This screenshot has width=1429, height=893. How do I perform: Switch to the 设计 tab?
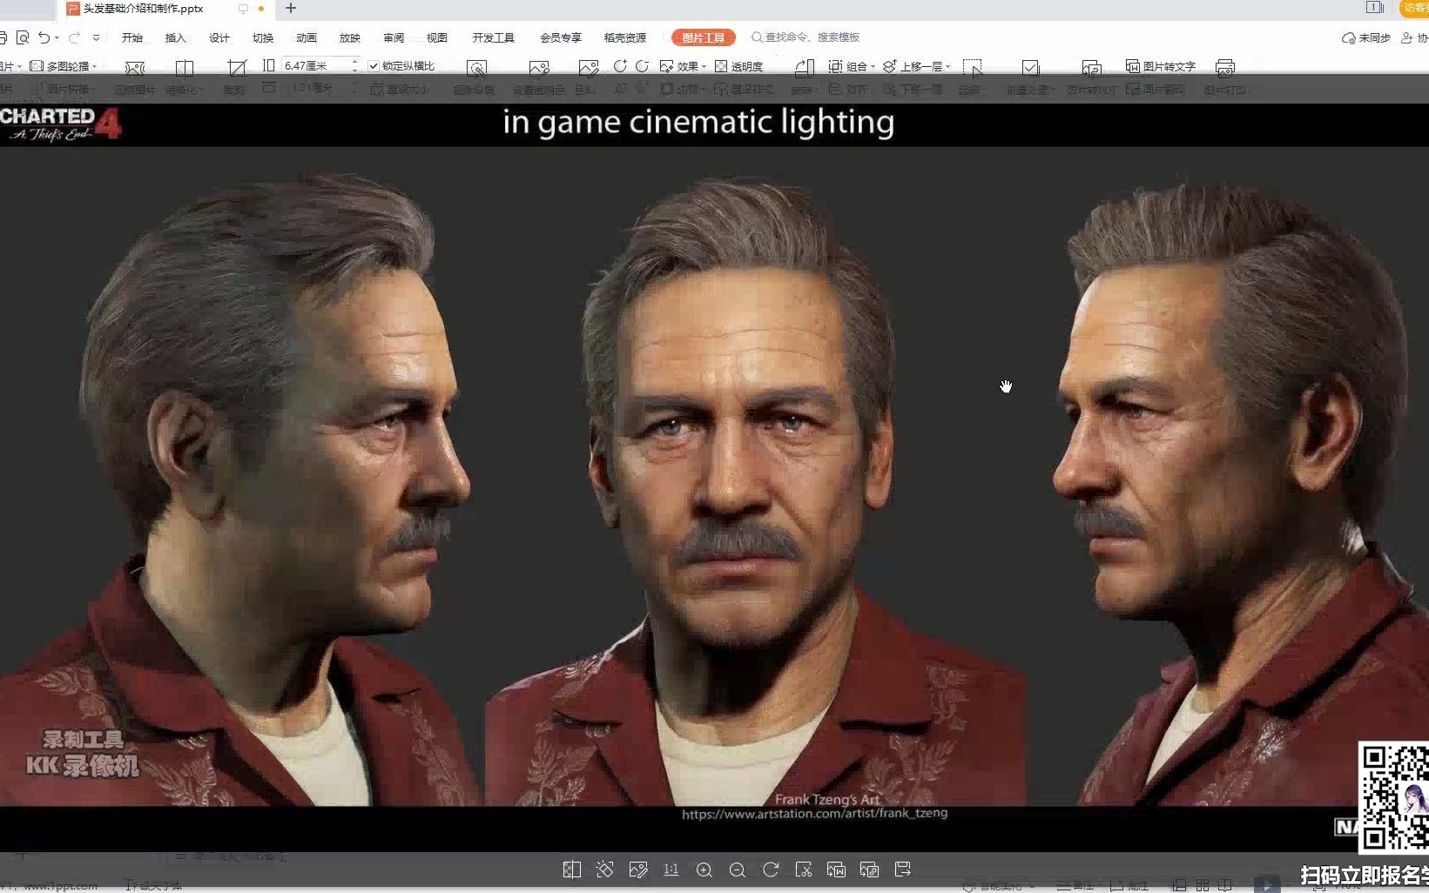[x=219, y=37]
